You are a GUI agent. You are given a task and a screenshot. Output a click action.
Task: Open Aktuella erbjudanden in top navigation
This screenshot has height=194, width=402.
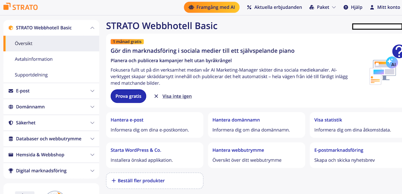[274, 7]
